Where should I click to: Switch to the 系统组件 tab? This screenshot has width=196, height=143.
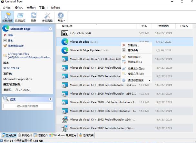coord(25,135)
